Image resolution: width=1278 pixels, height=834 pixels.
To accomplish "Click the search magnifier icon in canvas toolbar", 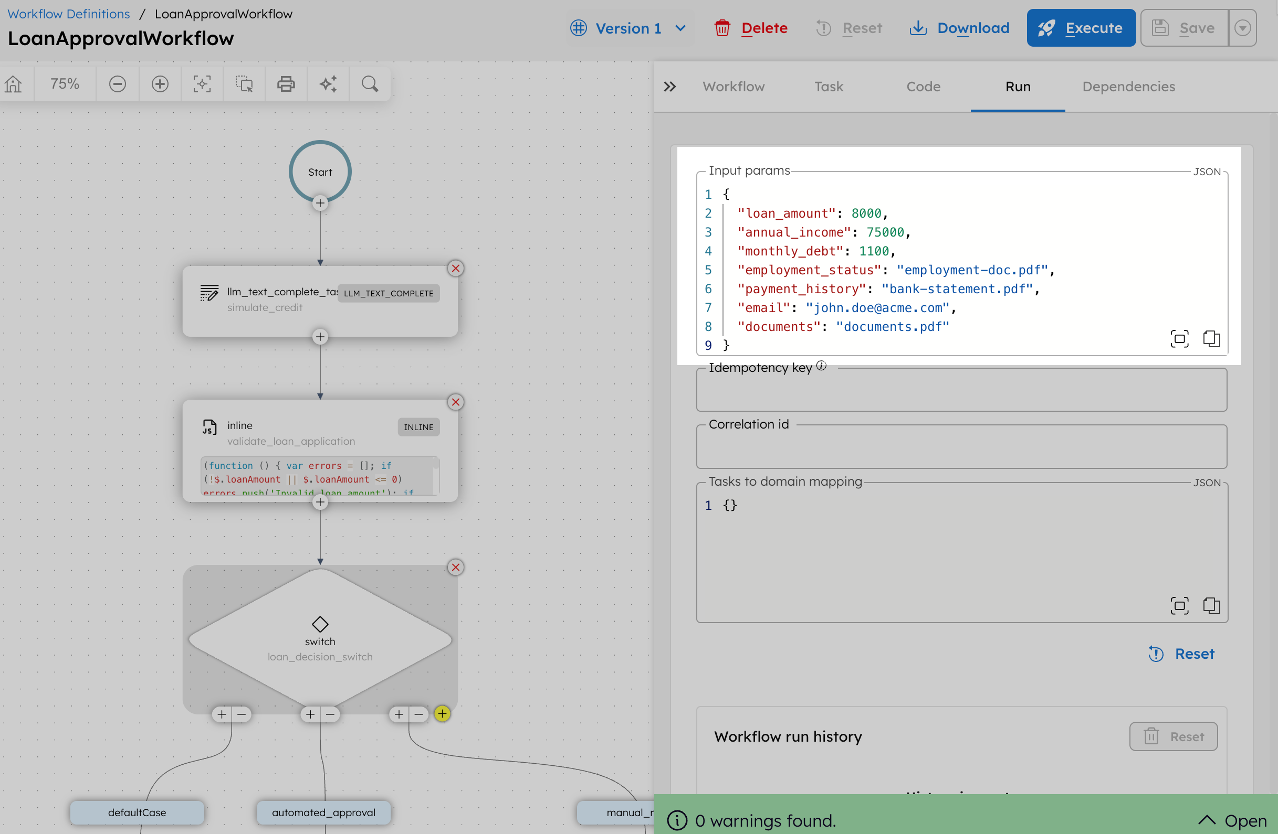I will (x=370, y=84).
